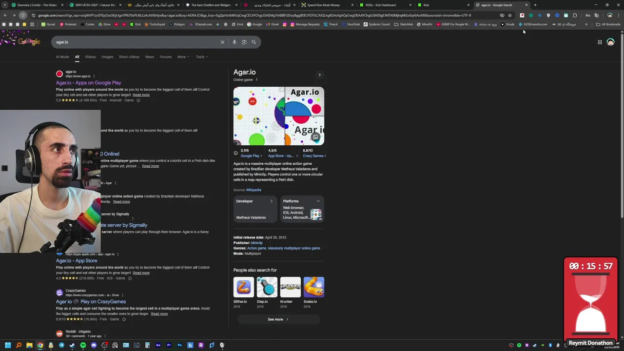The height and width of the screenshot is (351, 624).
Task: Open search by image (Google Lens) icon
Action: click(244, 42)
